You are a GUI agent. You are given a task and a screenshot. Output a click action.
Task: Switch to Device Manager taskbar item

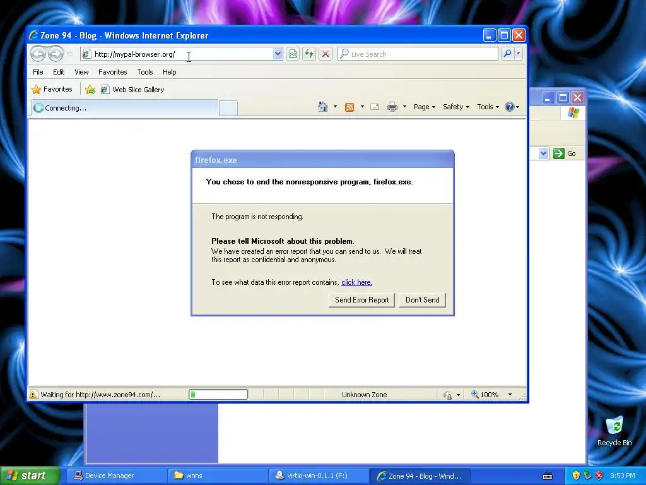[x=117, y=476]
